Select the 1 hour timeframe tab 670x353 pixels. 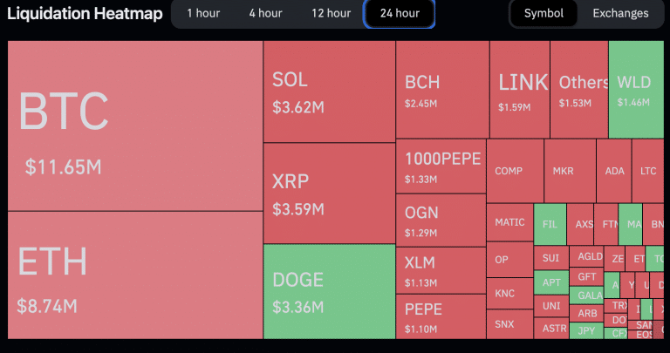pyautogui.click(x=202, y=13)
